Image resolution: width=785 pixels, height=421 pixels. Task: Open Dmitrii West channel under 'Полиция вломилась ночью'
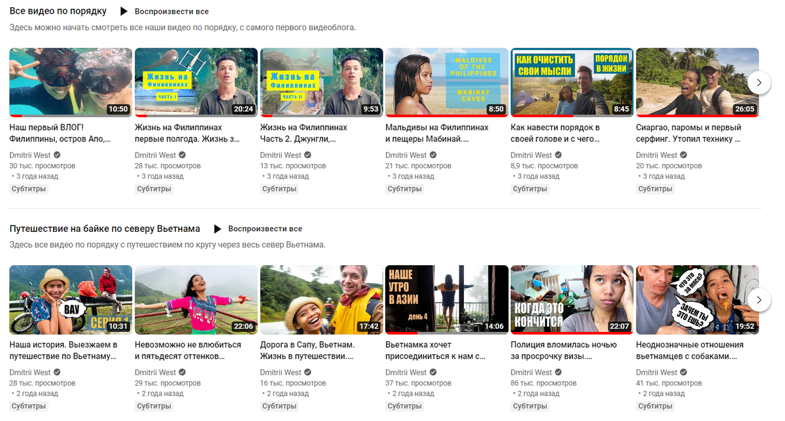[x=532, y=373]
